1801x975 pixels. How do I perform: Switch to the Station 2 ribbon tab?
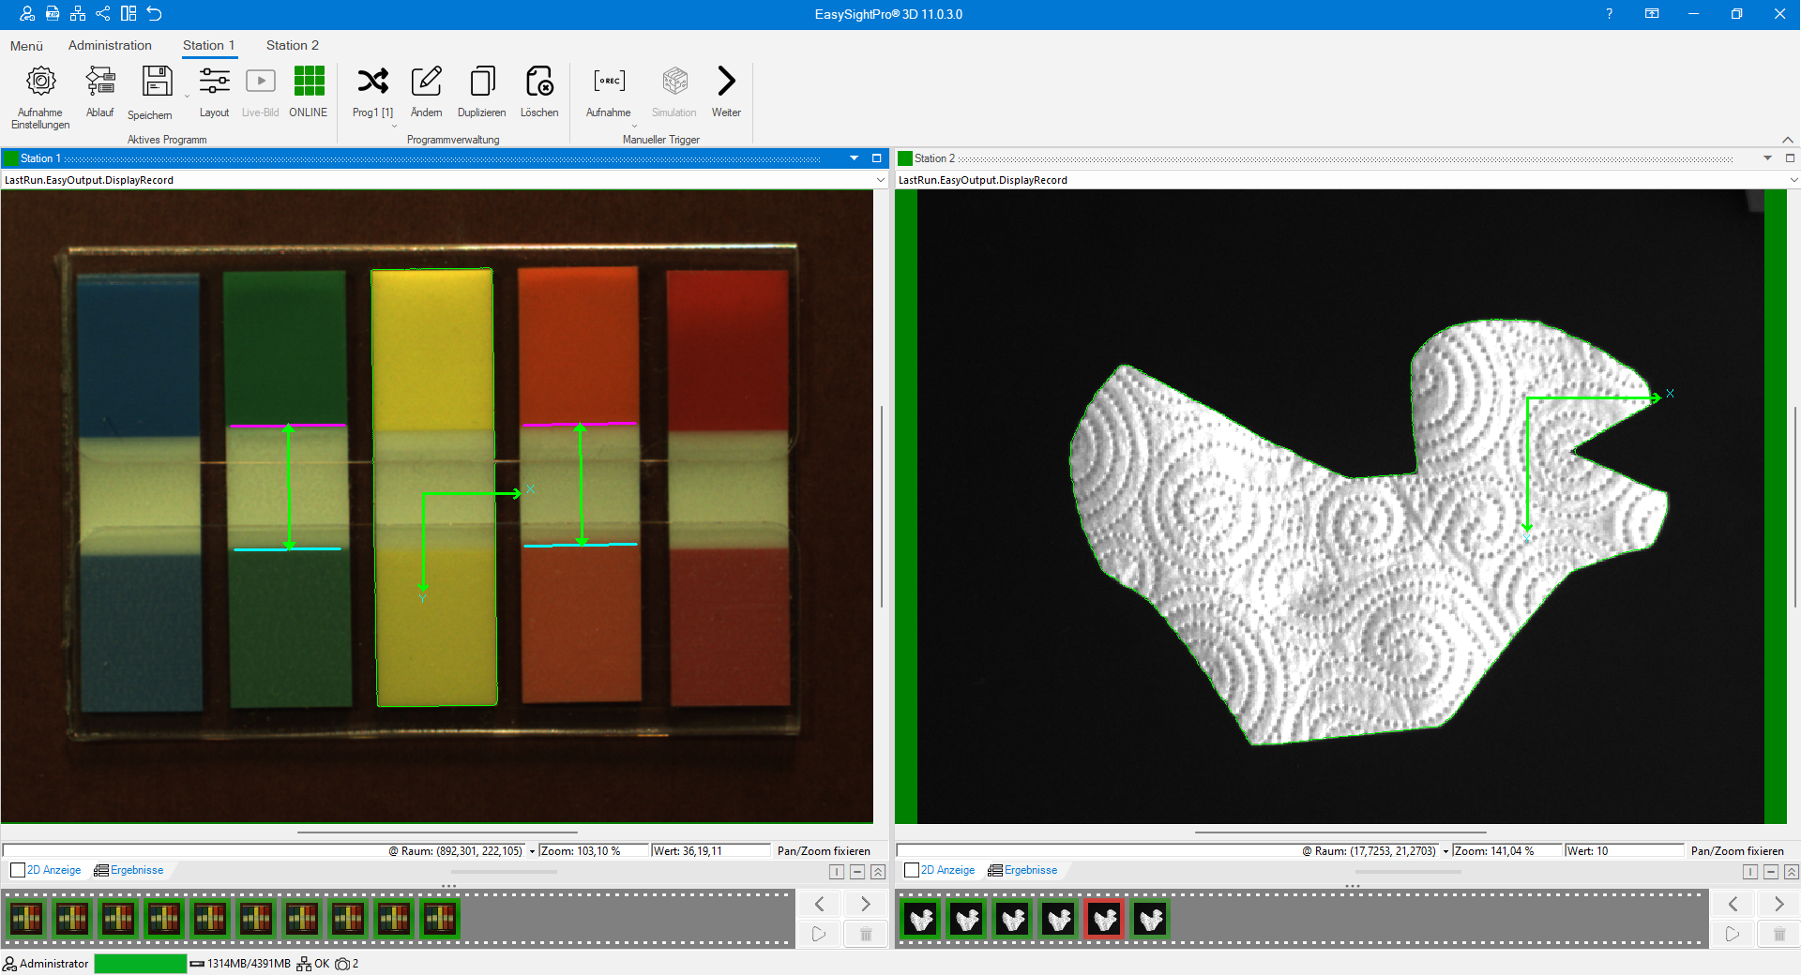click(x=292, y=45)
